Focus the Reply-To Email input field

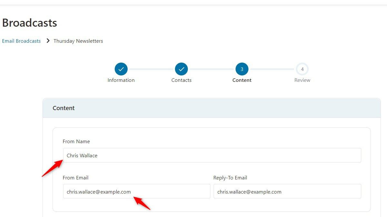[287, 191]
